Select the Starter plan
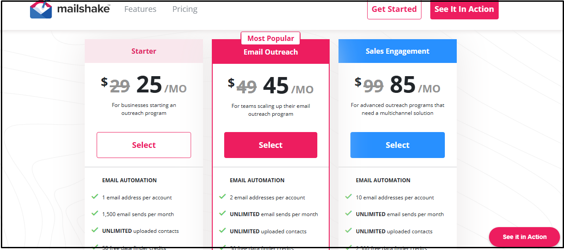 [x=144, y=145]
